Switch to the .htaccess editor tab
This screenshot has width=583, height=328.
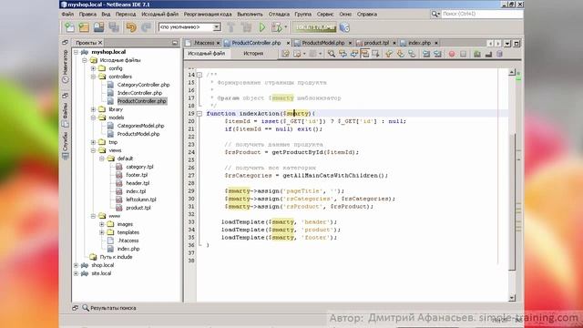point(203,43)
